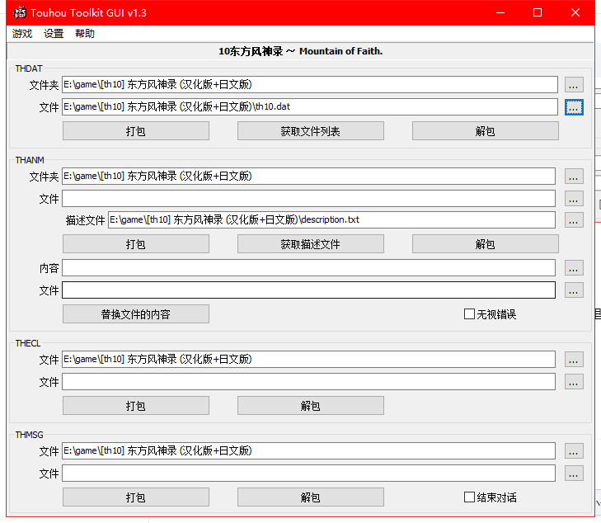
Task: Click the Touhou Toolkit app icon in title bar
Action: coord(20,12)
